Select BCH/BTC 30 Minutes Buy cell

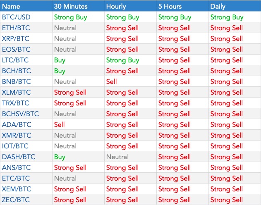coord(60,71)
